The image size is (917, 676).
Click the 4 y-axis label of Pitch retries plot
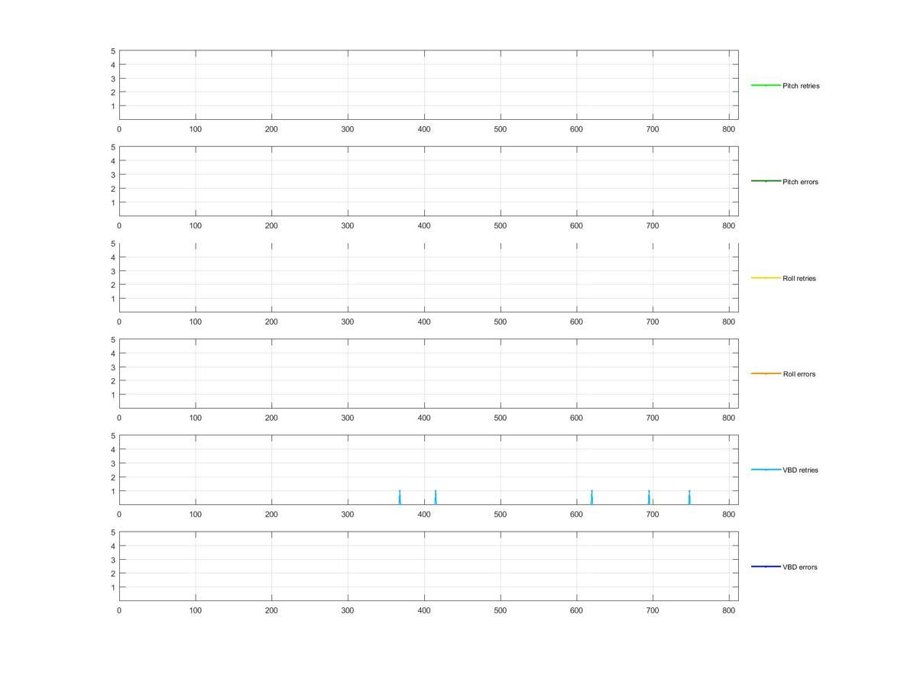pos(113,65)
